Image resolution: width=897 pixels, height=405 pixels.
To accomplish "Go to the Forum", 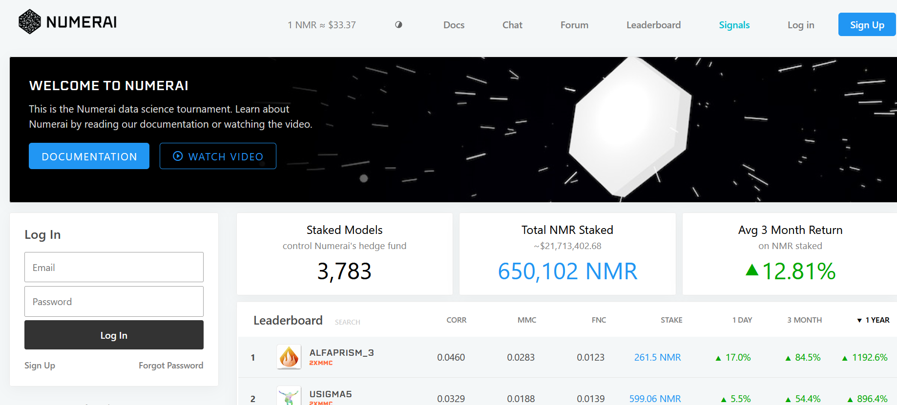I will [574, 25].
